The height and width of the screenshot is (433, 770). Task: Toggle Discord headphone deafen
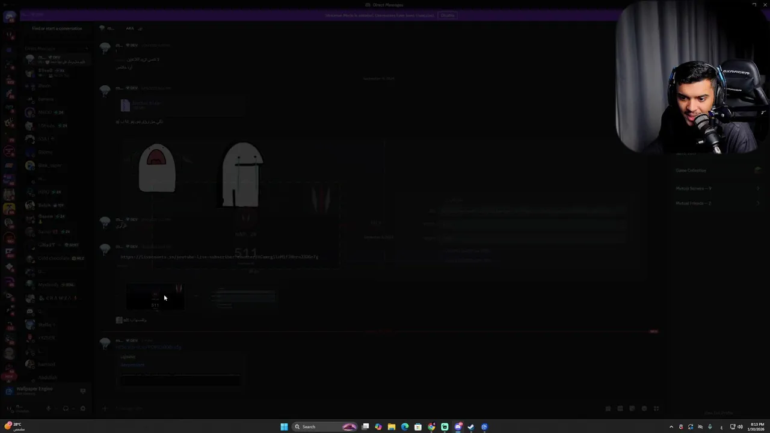(x=66, y=408)
